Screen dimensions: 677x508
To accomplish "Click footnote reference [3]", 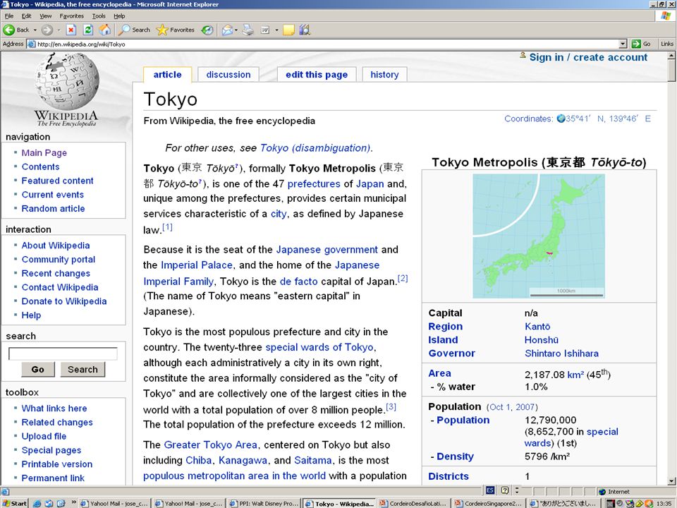I will 391,407.
